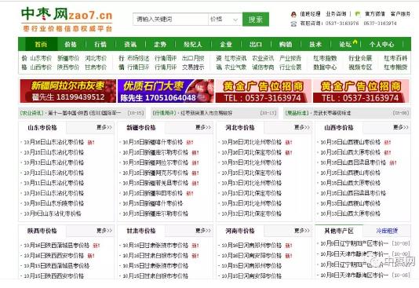
Task: Click the 0537-3163974 ad banner on the far right
Action: point(361,91)
